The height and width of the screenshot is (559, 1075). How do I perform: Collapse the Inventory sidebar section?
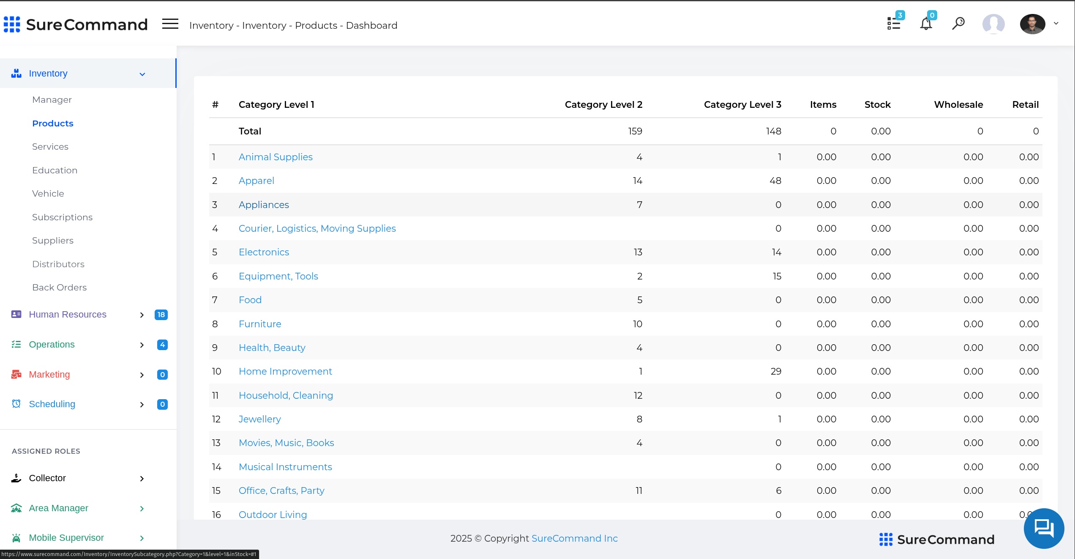click(x=142, y=74)
